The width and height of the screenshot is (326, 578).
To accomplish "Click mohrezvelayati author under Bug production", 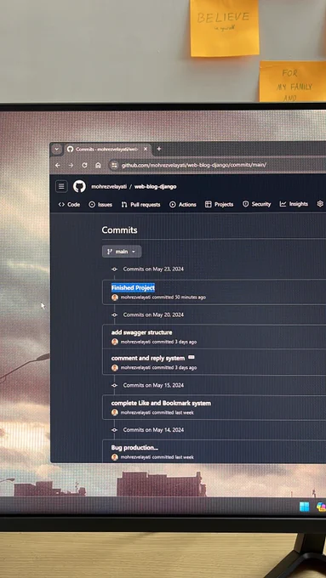I will tap(135, 457).
